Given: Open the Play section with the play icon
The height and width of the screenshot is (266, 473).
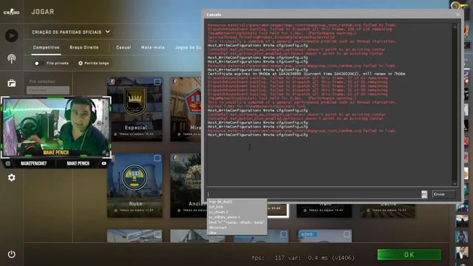Looking at the screenshot, I should coord(12,35).
